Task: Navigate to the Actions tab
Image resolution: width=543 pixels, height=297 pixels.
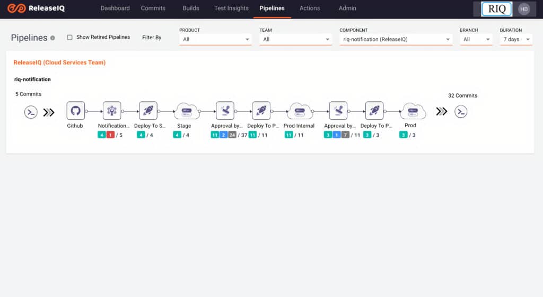Action: 310,8
